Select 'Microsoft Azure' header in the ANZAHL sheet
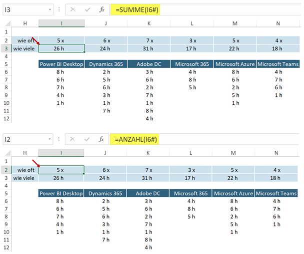304x254 pixels. pyautogui.click(x=233, y=193)
